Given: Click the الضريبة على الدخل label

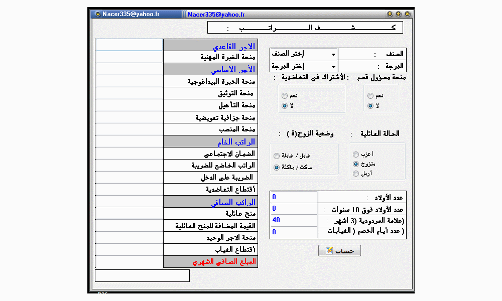Looking at the screenshot, I should (x=227, y=178).
